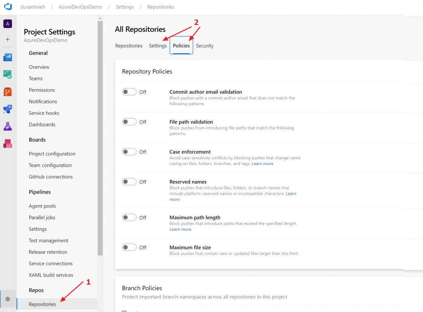The image size is (423, 312).
Task: Select Repositories under Repos in sidebar
Action: click(x=57, y=304)
